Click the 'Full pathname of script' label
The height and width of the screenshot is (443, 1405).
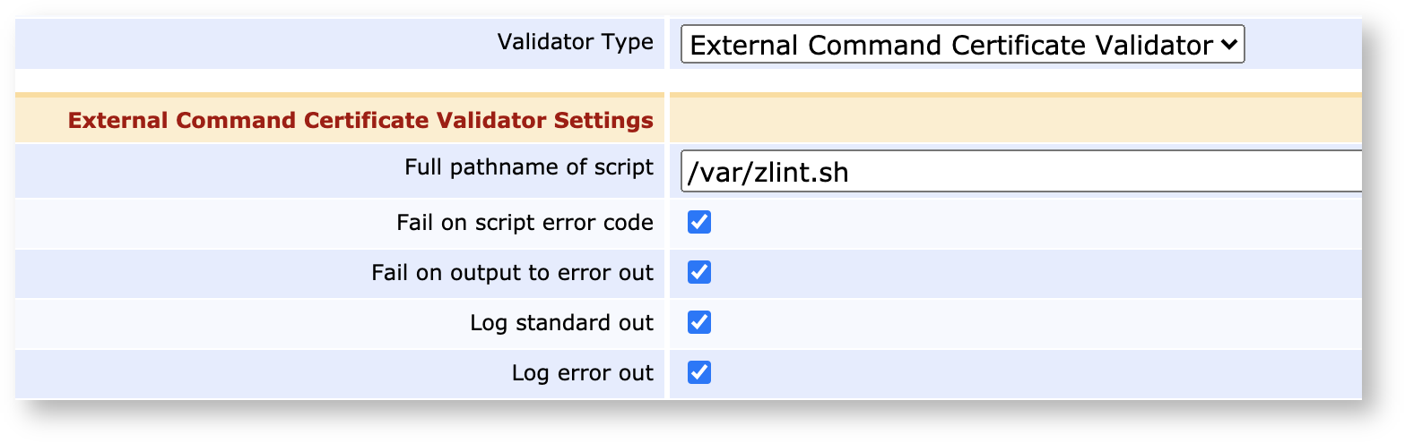528,167
